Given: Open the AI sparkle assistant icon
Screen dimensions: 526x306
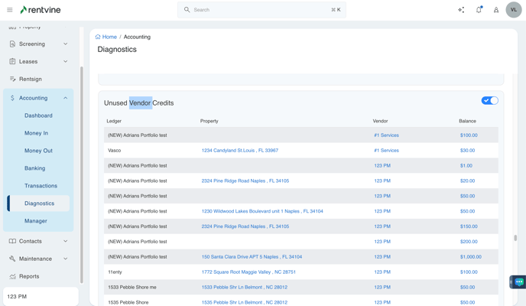Looking at the screenshot, I should pyautogui.click(x=461, y=10).
